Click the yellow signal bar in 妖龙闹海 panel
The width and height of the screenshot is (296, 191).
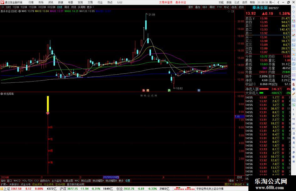coord(48,104)
